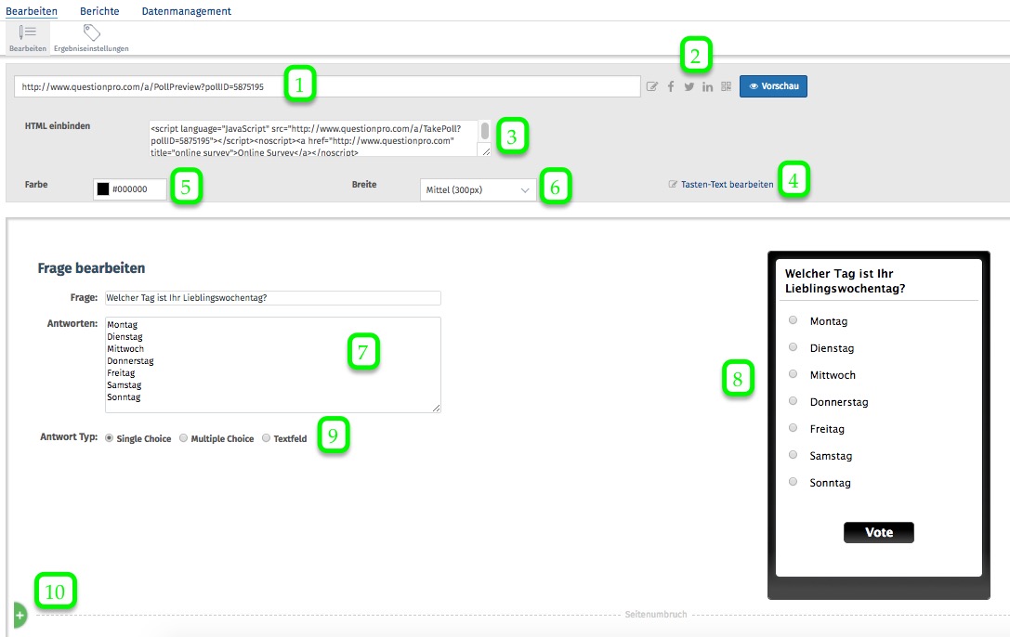Click the HTML code box scrollbar
This screenshot has width=1010, height=637.
pyautogui.click(x=485, y=131)
